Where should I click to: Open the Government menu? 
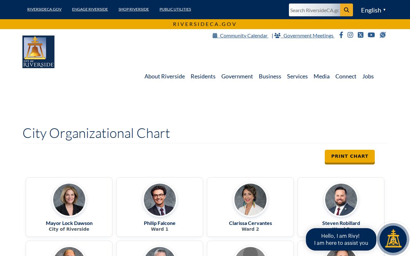click(x=237, y=76)
